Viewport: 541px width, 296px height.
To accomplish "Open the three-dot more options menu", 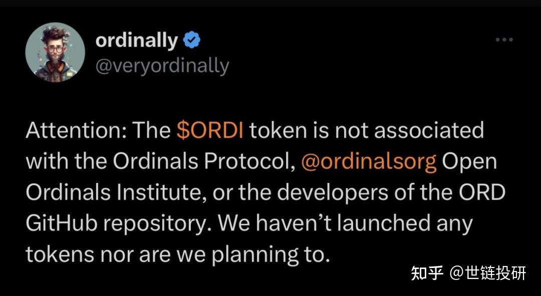I will [x=504, y=39].
